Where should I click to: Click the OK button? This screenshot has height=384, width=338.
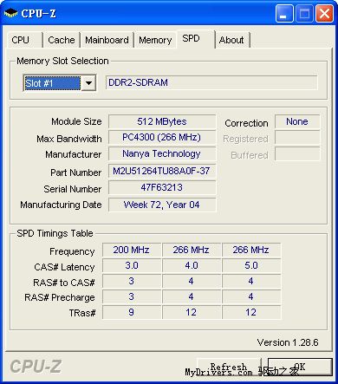[x=300, y=367]
